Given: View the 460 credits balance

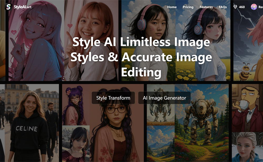Looking at the screenshot, I should 242,7.
